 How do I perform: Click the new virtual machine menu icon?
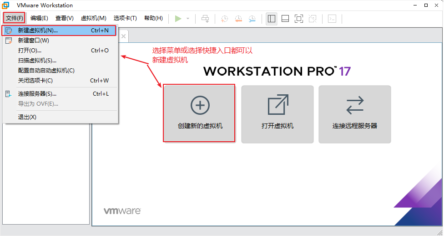(x=9, y=31)
